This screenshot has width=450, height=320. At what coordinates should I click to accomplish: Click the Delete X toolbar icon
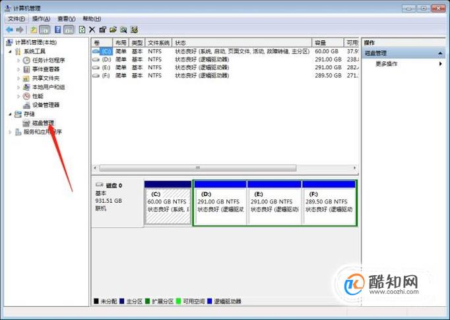click(92, 30)
